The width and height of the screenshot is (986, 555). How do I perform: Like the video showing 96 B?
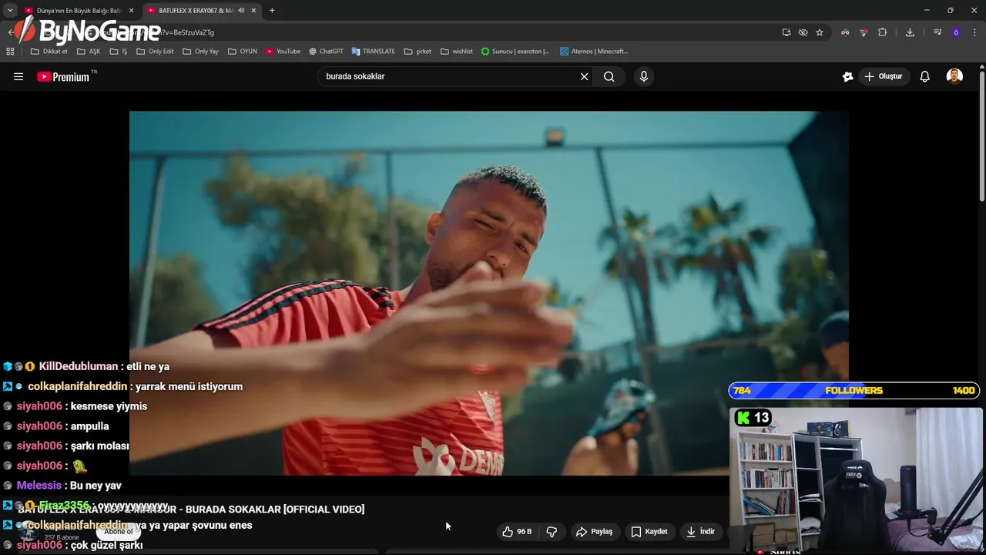click(x=518, y=532)
